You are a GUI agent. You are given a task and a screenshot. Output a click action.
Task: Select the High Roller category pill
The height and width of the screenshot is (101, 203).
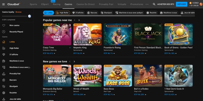[63, 13]
